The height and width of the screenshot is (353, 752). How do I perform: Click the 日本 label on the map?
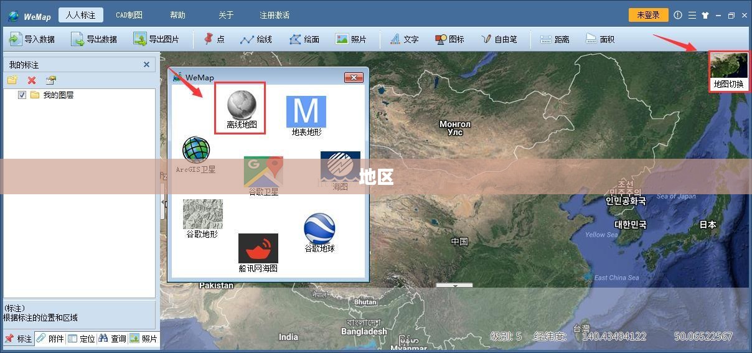[708, 225]
